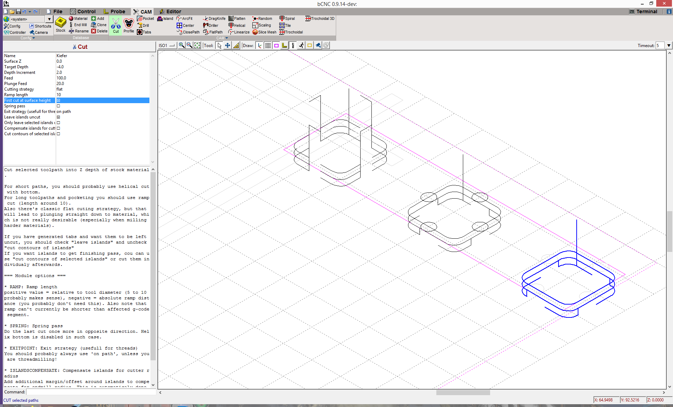The image size is (673, 407).
Task: Select the Pocket tool
Action: pos(146,18)
